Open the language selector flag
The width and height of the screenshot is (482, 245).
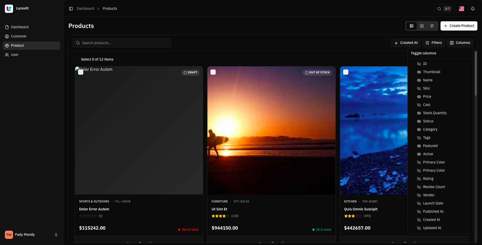(461, 8)
